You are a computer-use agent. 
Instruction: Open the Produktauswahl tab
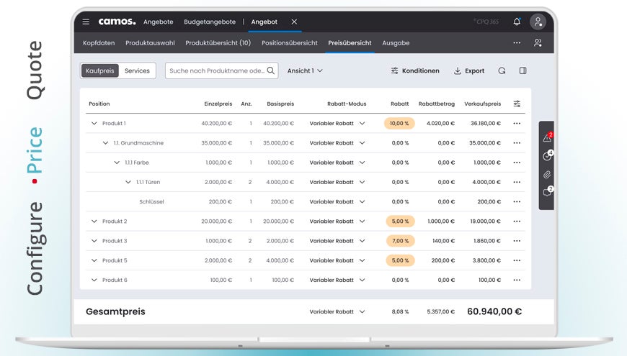click(x=150, y=43)
